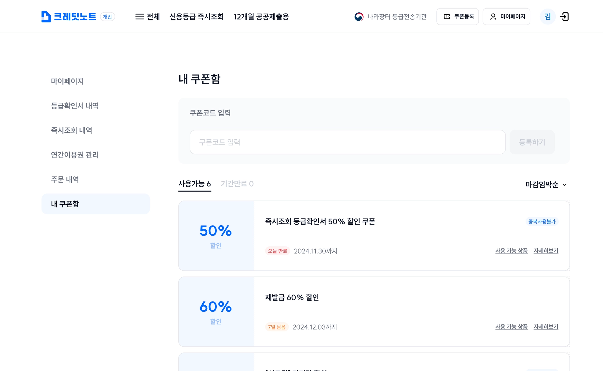Image resolution: width=603 pixels, height=371 pixels.
Task: Open 연간이용권 관리 in sidebar
Action: pos(75,155)
